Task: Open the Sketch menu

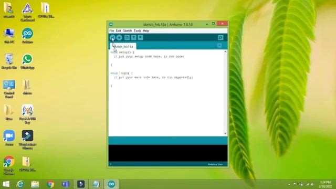Action: click(127, 31)
